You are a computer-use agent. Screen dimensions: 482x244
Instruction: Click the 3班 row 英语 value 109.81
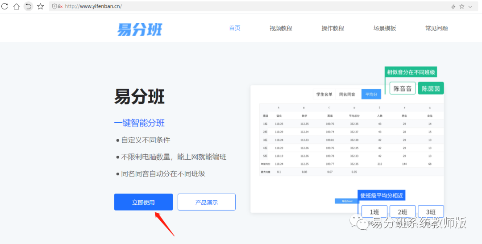point(329,140)
